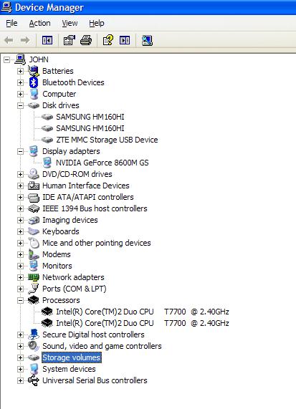Expand the Batteries category
The width and height of the screenshot is (296, 409).
[20, 71]
